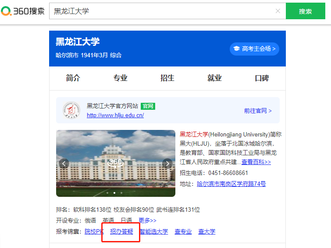Click 武书连排名131位 text
This screenshot has width=331, height=248.
[x=178, y=210]
